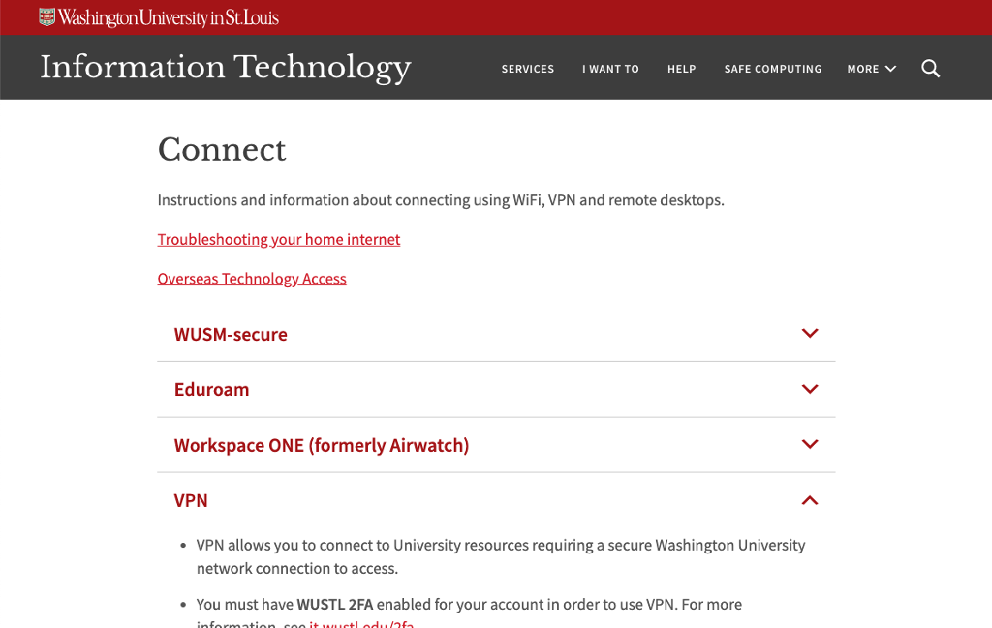Click the bullet beginning 'VPN allows you to connect'

(501, 556)
